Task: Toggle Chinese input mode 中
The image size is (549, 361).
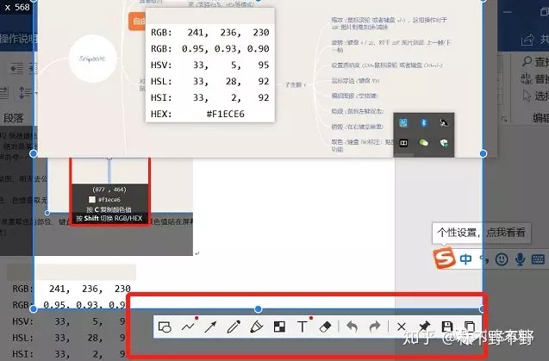Action: (465, 259)
